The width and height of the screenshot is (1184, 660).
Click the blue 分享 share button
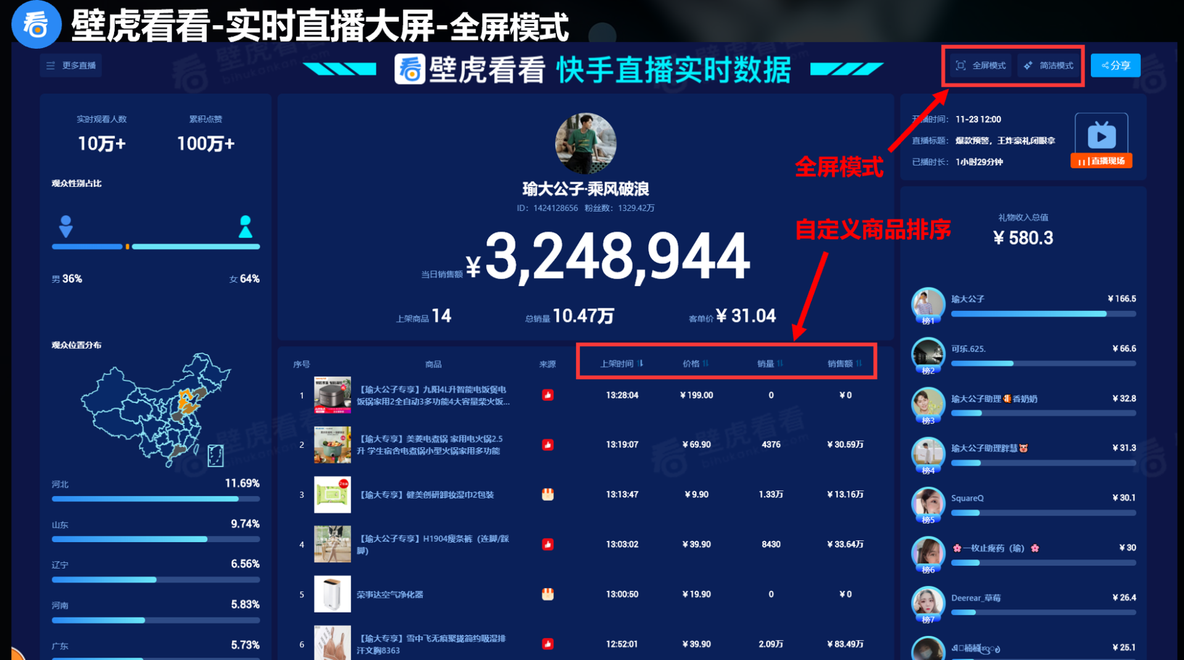1115,65
